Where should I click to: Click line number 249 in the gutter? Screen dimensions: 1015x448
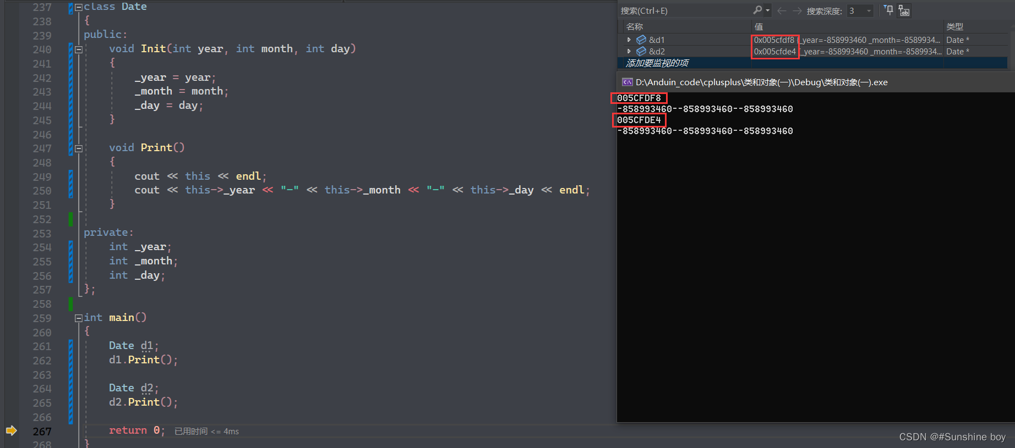42,177
